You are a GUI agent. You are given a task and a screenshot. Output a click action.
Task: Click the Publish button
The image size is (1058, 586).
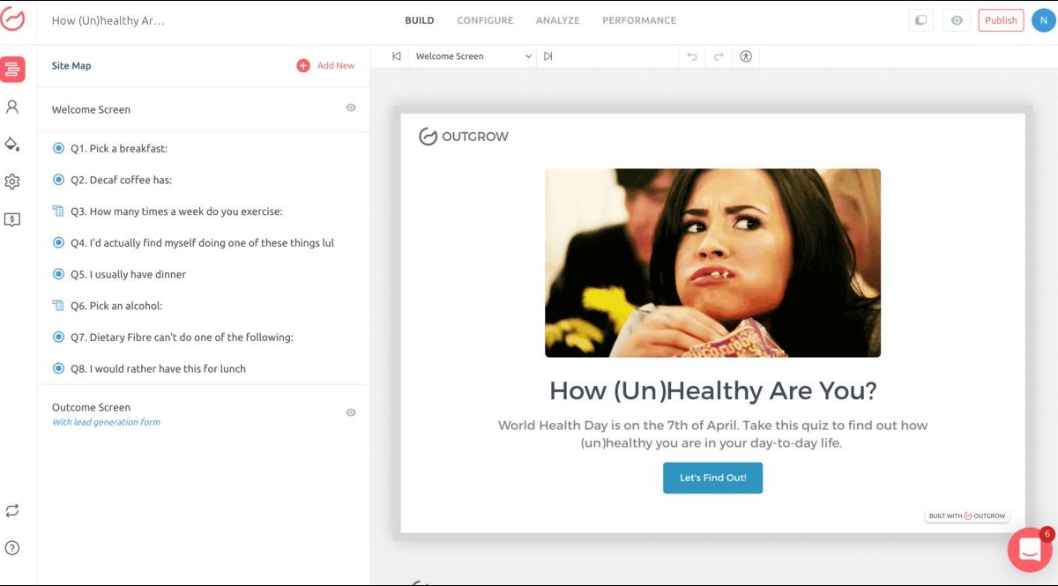pyautogui.click(x=1001, y=20)
